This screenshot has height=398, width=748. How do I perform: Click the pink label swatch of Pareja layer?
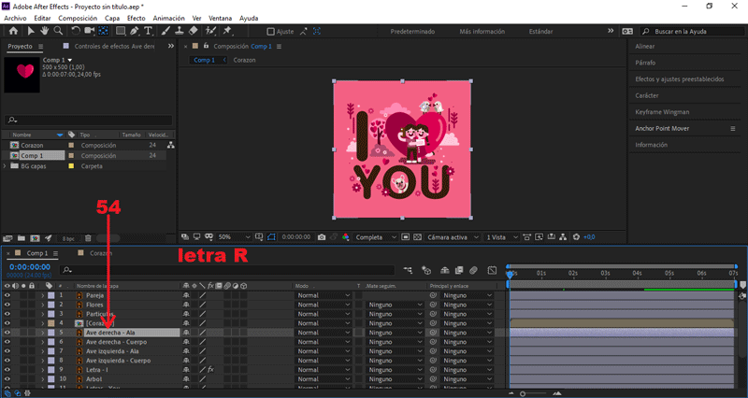click(x=50, y=295)
